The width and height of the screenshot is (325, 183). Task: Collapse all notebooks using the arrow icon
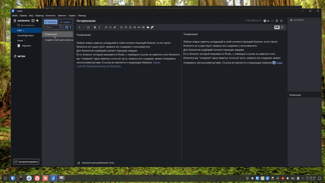[33, 21]
